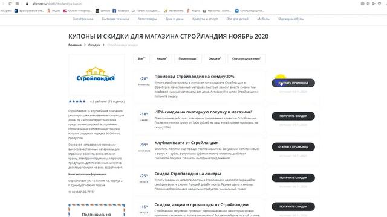Open the -10% скидка на повторную покупку title
Screen dimensions: 387x217
[203, 112]
